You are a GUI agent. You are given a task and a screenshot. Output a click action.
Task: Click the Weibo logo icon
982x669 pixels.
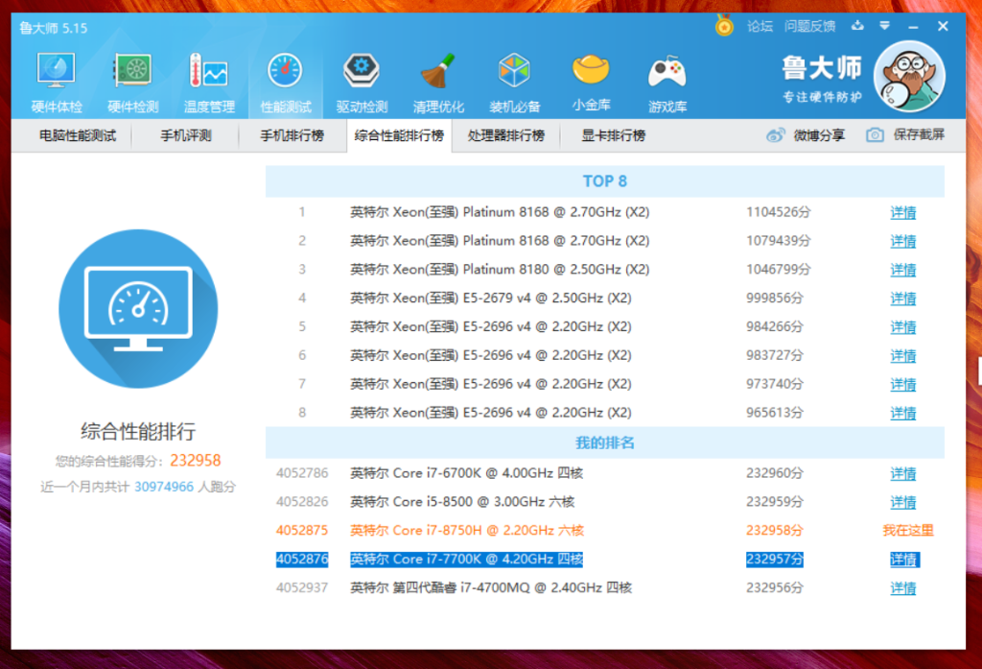775,134
